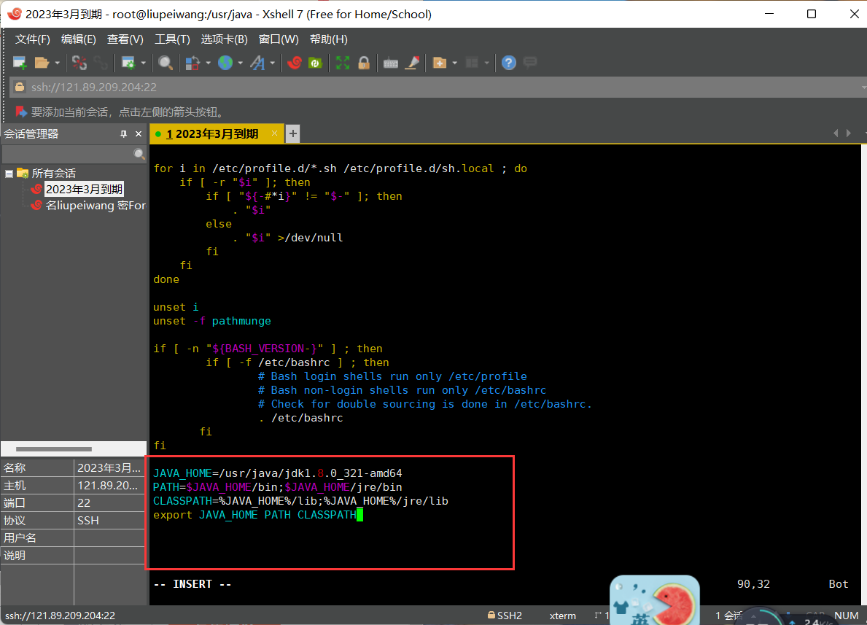The height and width of the screenshot is (625, 867).
Task: Open the 查看(V) menu
Action: pos(125,39)
